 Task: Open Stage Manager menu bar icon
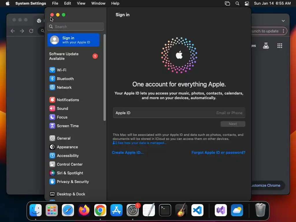point(227,3)
